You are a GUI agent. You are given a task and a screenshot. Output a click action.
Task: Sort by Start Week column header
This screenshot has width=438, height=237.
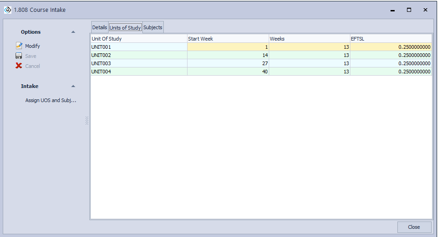click(228, 39)
